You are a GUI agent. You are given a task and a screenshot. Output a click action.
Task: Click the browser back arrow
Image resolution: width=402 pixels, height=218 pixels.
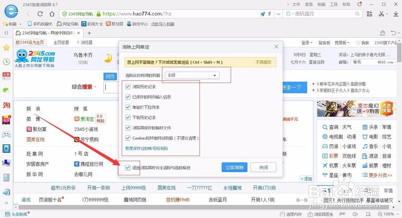pyautogui.click(x=29, y=14)
